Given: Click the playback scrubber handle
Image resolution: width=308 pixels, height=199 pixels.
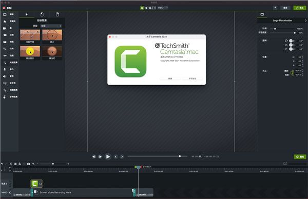Looking at the screenshot, I should 180,156.
